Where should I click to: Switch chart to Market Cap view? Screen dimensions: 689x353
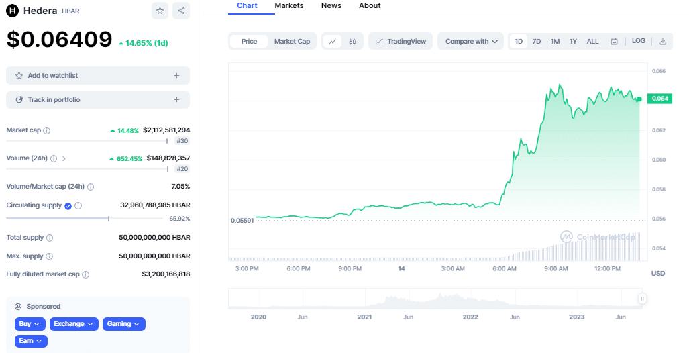click(x=293, y=42)
